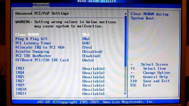Click the BIOS SETUP UTILITY title
Screen dimensions: 189x106
pos(97,1)
